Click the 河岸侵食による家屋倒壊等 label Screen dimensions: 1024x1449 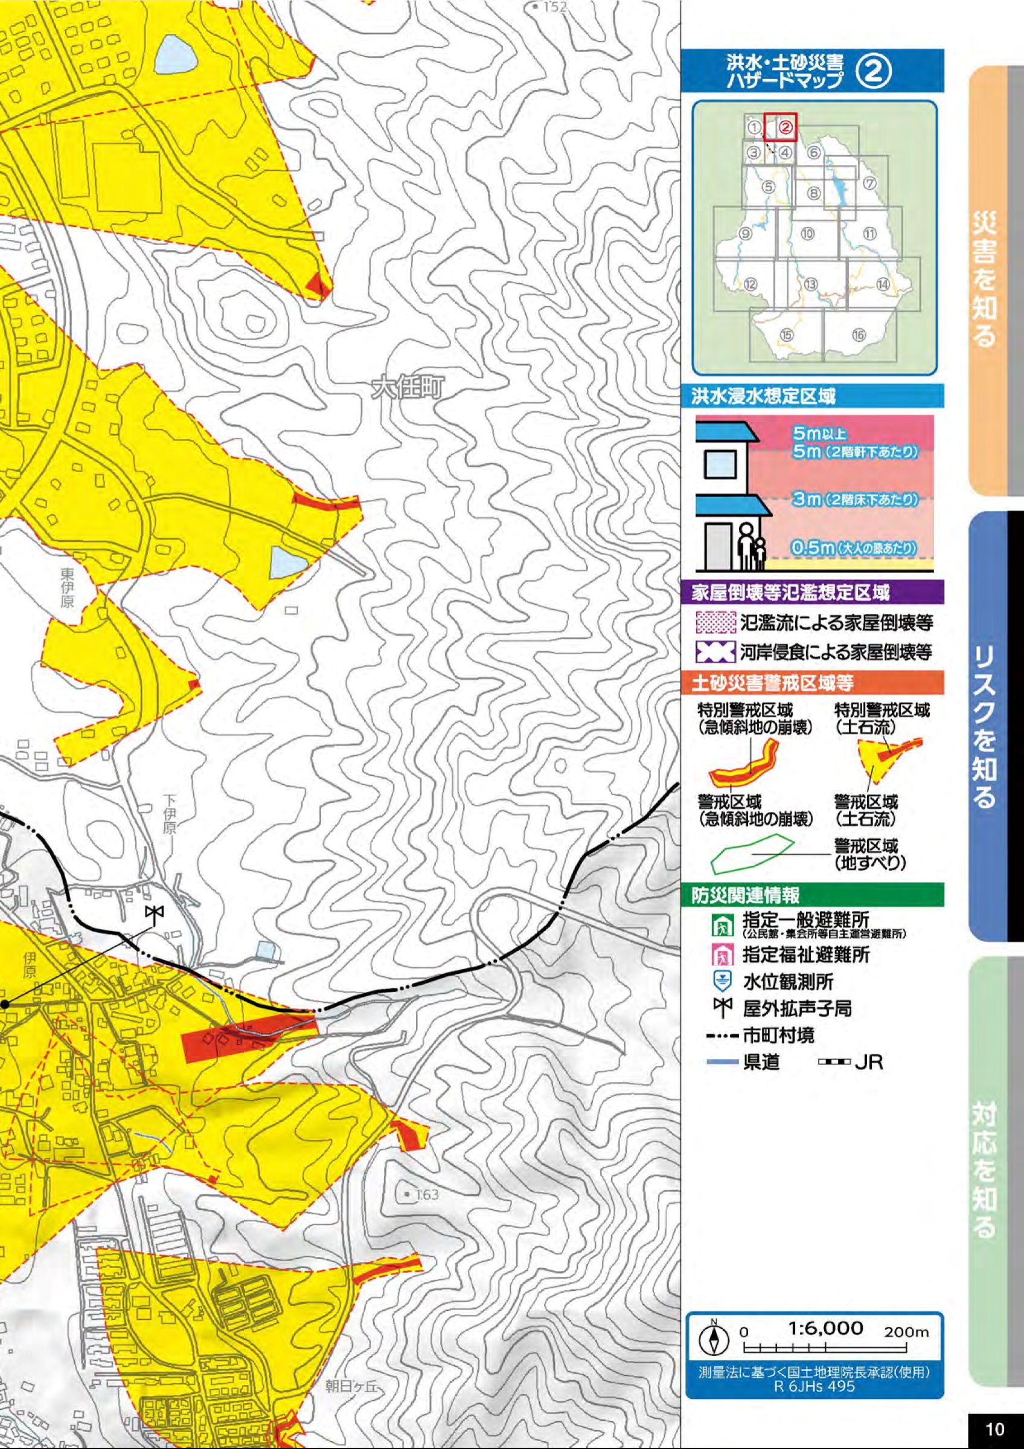tap(836, 652)
